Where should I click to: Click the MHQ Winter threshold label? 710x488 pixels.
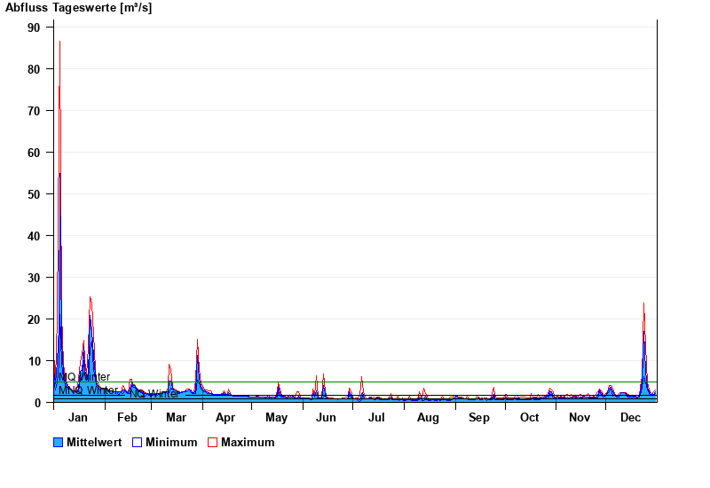point(85,377)
